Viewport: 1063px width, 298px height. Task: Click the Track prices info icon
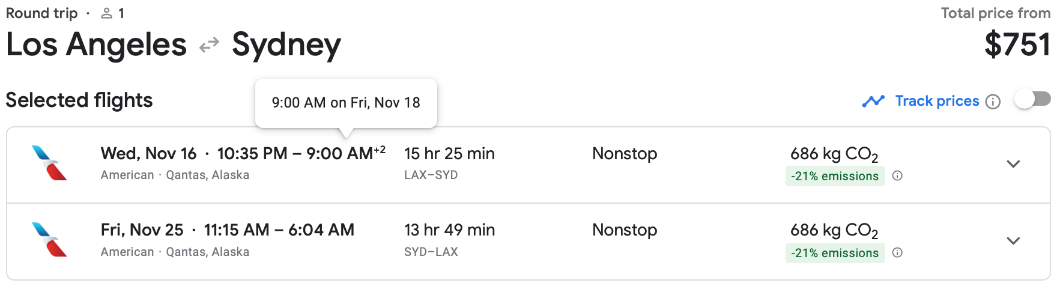point(993,102)
